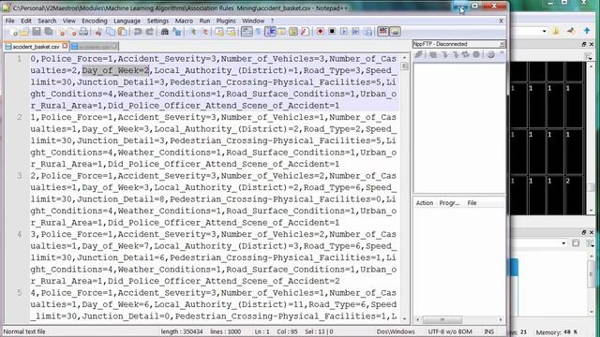
Task: Undo the last edit via toolbar
Action: (138, 32)
